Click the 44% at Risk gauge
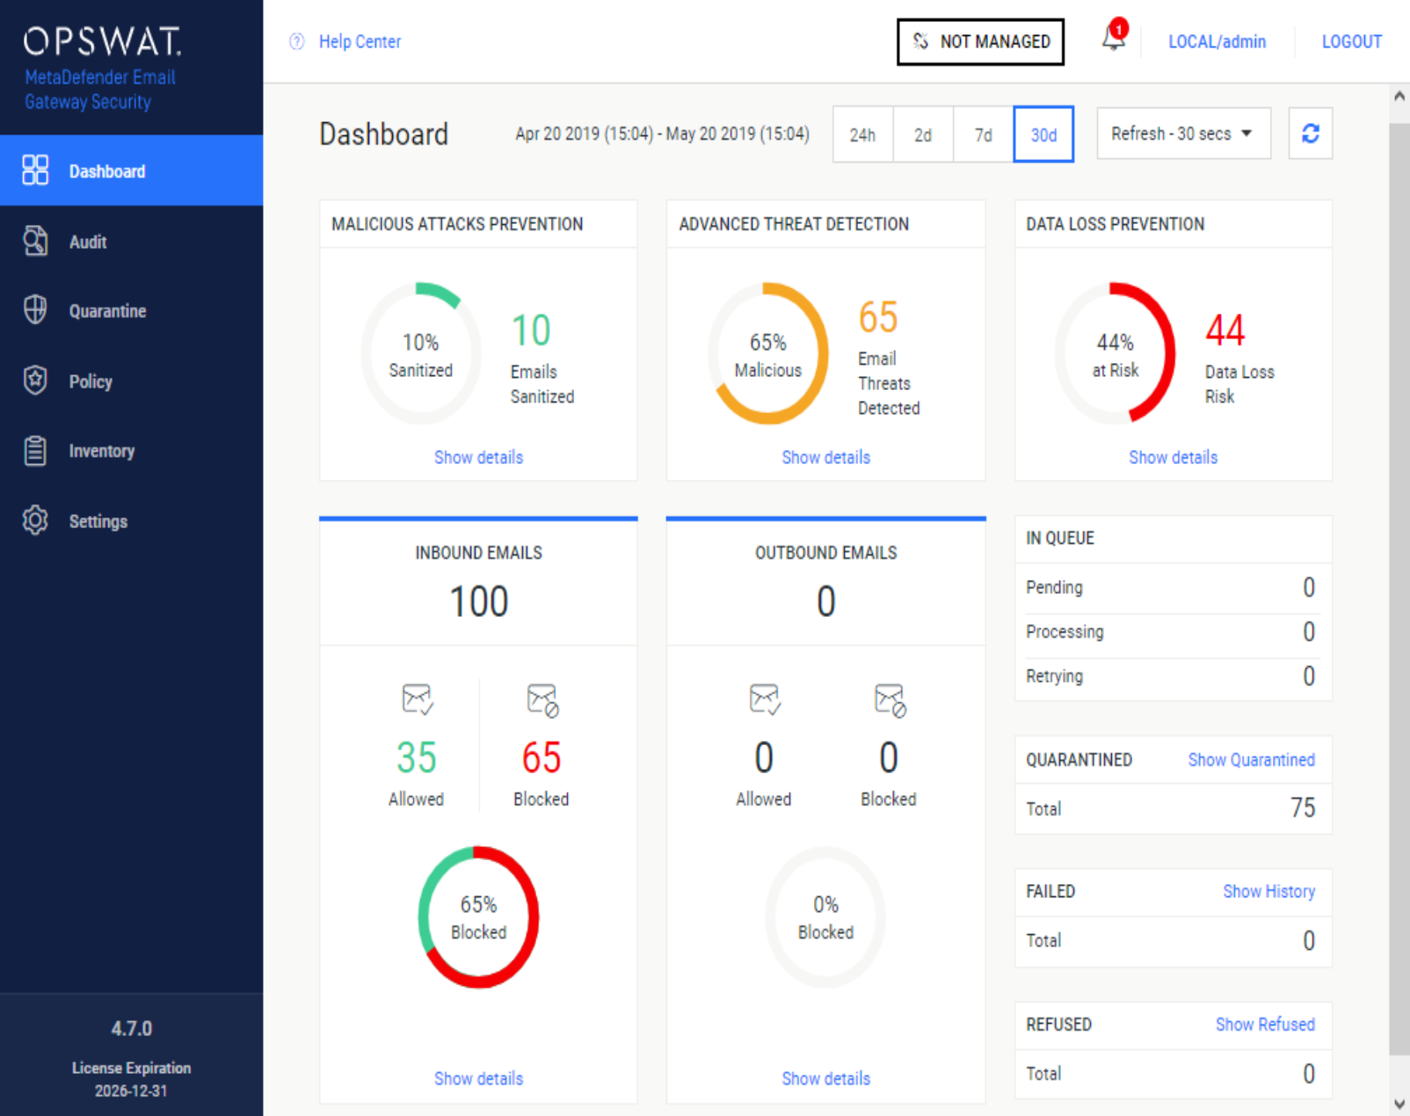Image resolution: width=1410 pixels, height=1116 pixels. pos(1116,353)
